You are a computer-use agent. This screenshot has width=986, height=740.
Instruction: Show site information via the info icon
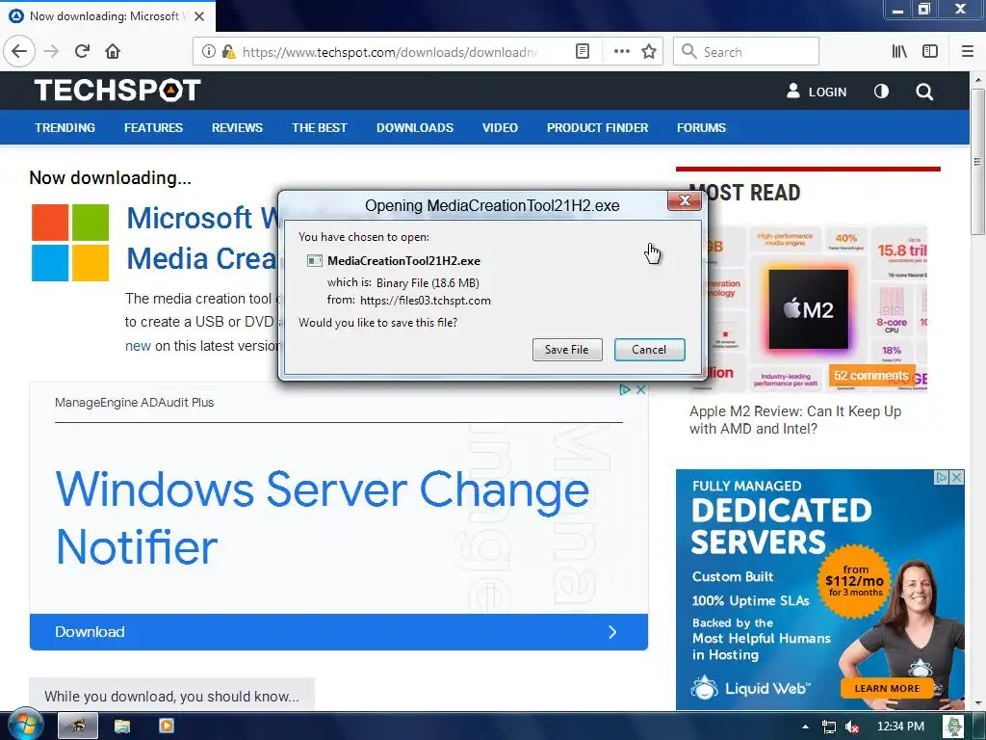tap(208, 52)
